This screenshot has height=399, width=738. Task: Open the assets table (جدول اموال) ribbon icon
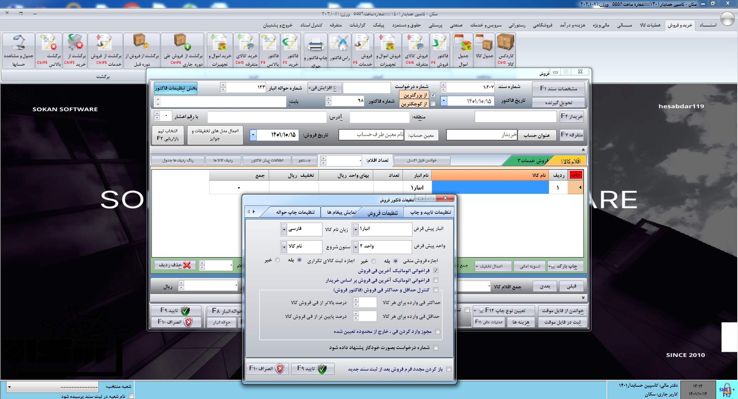(x=463, y=50)
